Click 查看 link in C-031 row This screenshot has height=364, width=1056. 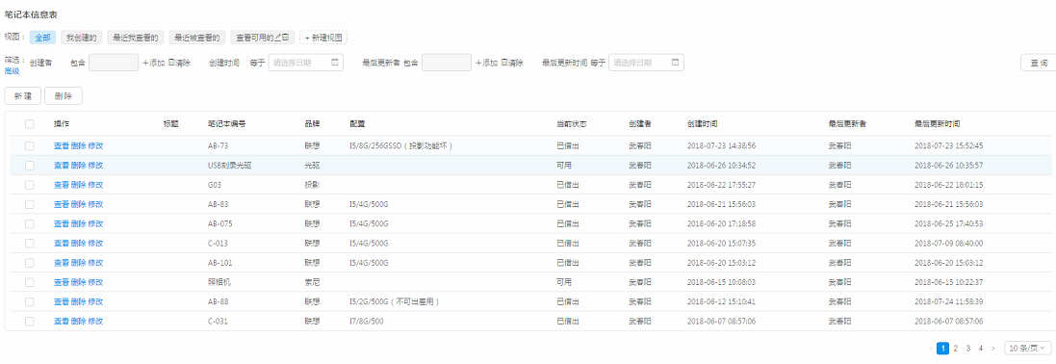pyautogui.click(x=62, y=322)
